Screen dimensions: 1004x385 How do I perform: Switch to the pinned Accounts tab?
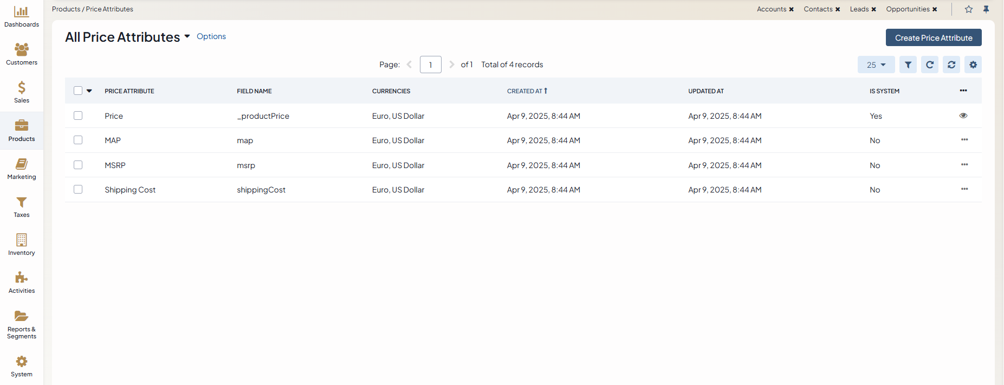tap(771, 9)
